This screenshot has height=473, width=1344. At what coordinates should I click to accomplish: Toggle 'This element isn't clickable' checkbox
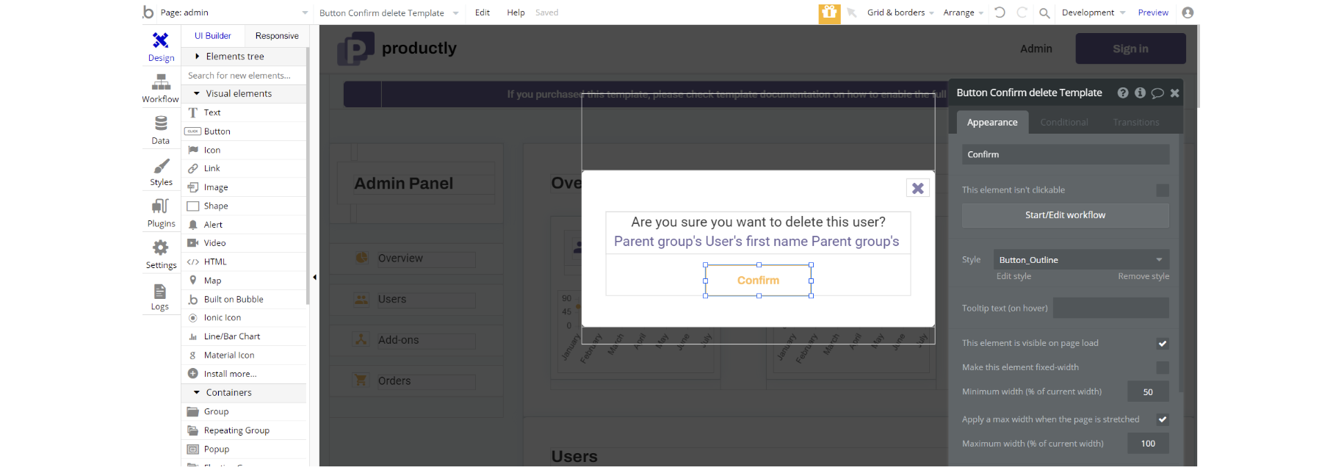1163,190
